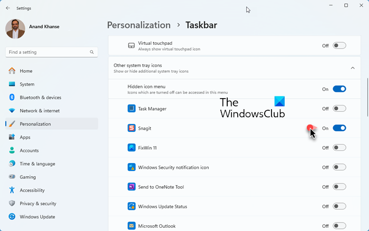Click the System monitor icon
Viewport: 369px width, 231px height.
(12, 84)
